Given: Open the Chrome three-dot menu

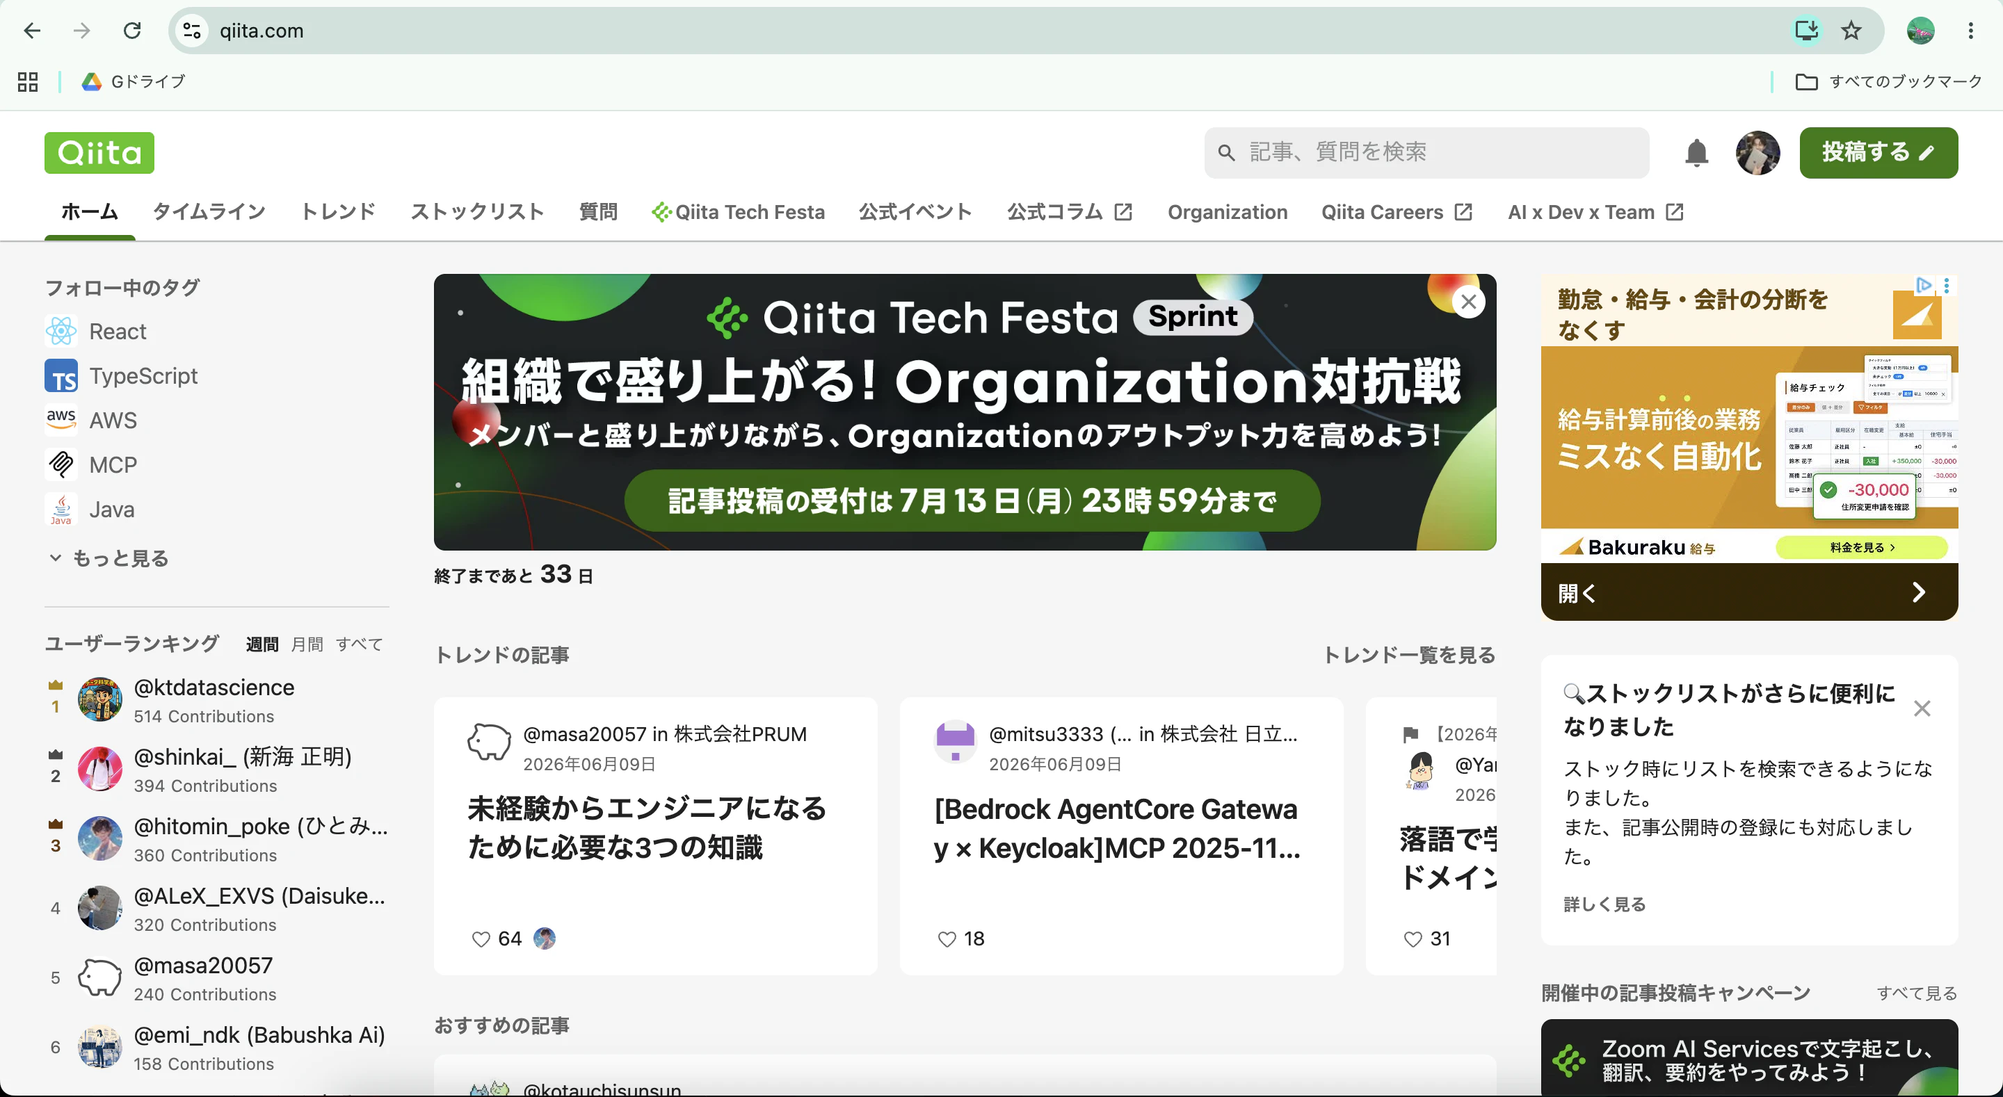Looking at the screenshot, I should (1970, 31).
